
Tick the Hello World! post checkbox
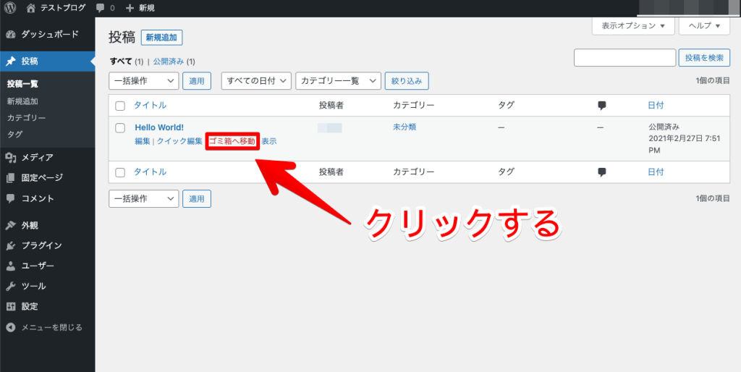(120, 127)
